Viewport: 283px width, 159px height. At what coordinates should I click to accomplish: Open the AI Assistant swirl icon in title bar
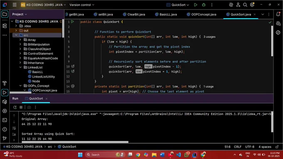tap(231, 5)
